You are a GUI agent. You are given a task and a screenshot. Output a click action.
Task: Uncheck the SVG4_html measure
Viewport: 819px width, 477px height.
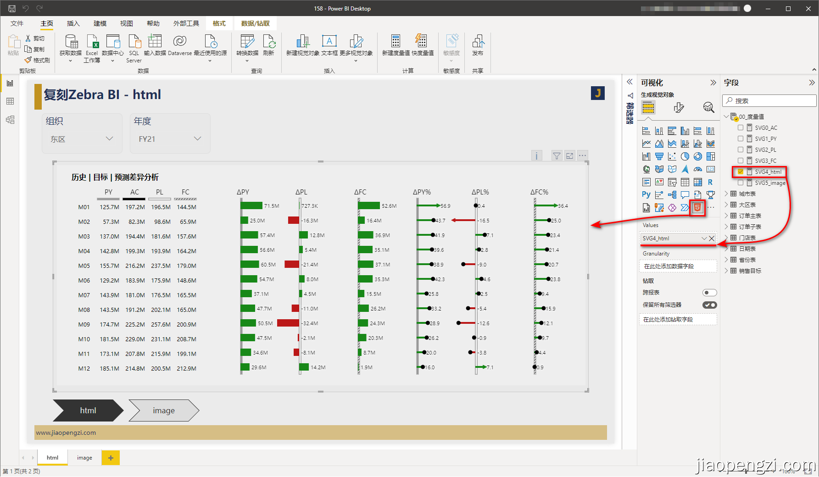point(741,172)
